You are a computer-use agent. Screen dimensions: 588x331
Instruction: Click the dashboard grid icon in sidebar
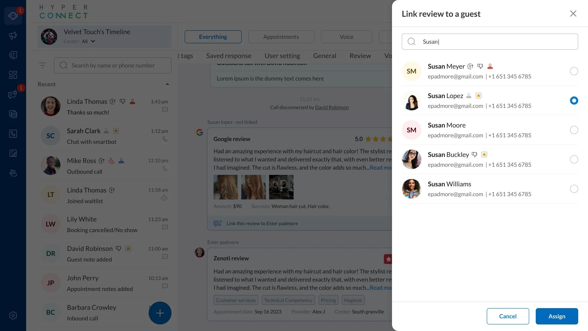pos(13,75)
